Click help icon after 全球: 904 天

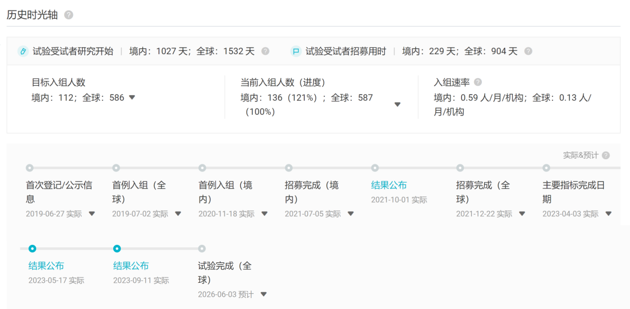[x=528, y=51]
